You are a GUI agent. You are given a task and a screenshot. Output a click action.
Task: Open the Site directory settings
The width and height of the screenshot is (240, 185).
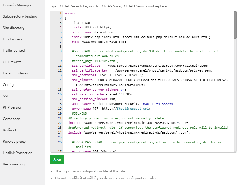[x=14, y=28]
